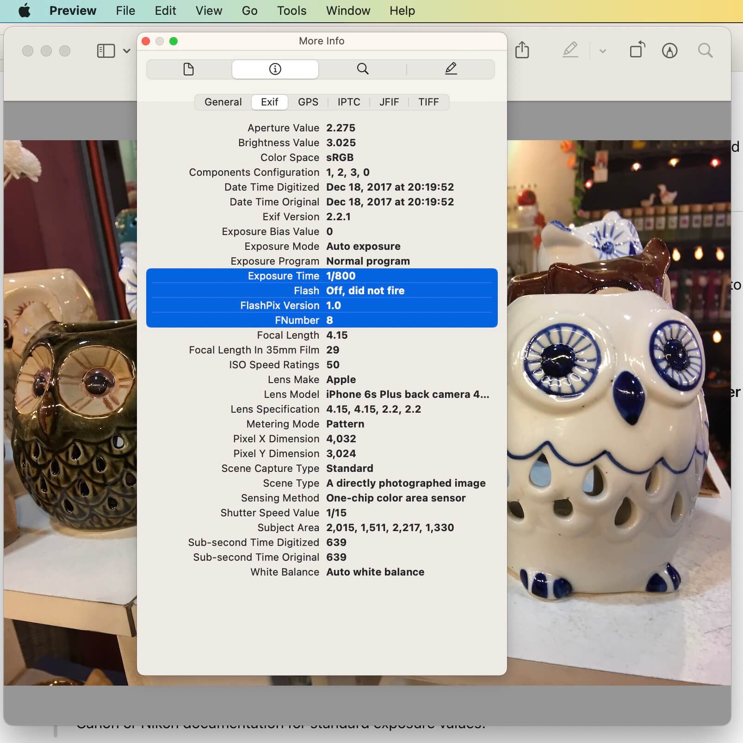Screen dimensions: 743x743
Task: Select the More Info circle-i icon
Action: click(x=275, y=69)
